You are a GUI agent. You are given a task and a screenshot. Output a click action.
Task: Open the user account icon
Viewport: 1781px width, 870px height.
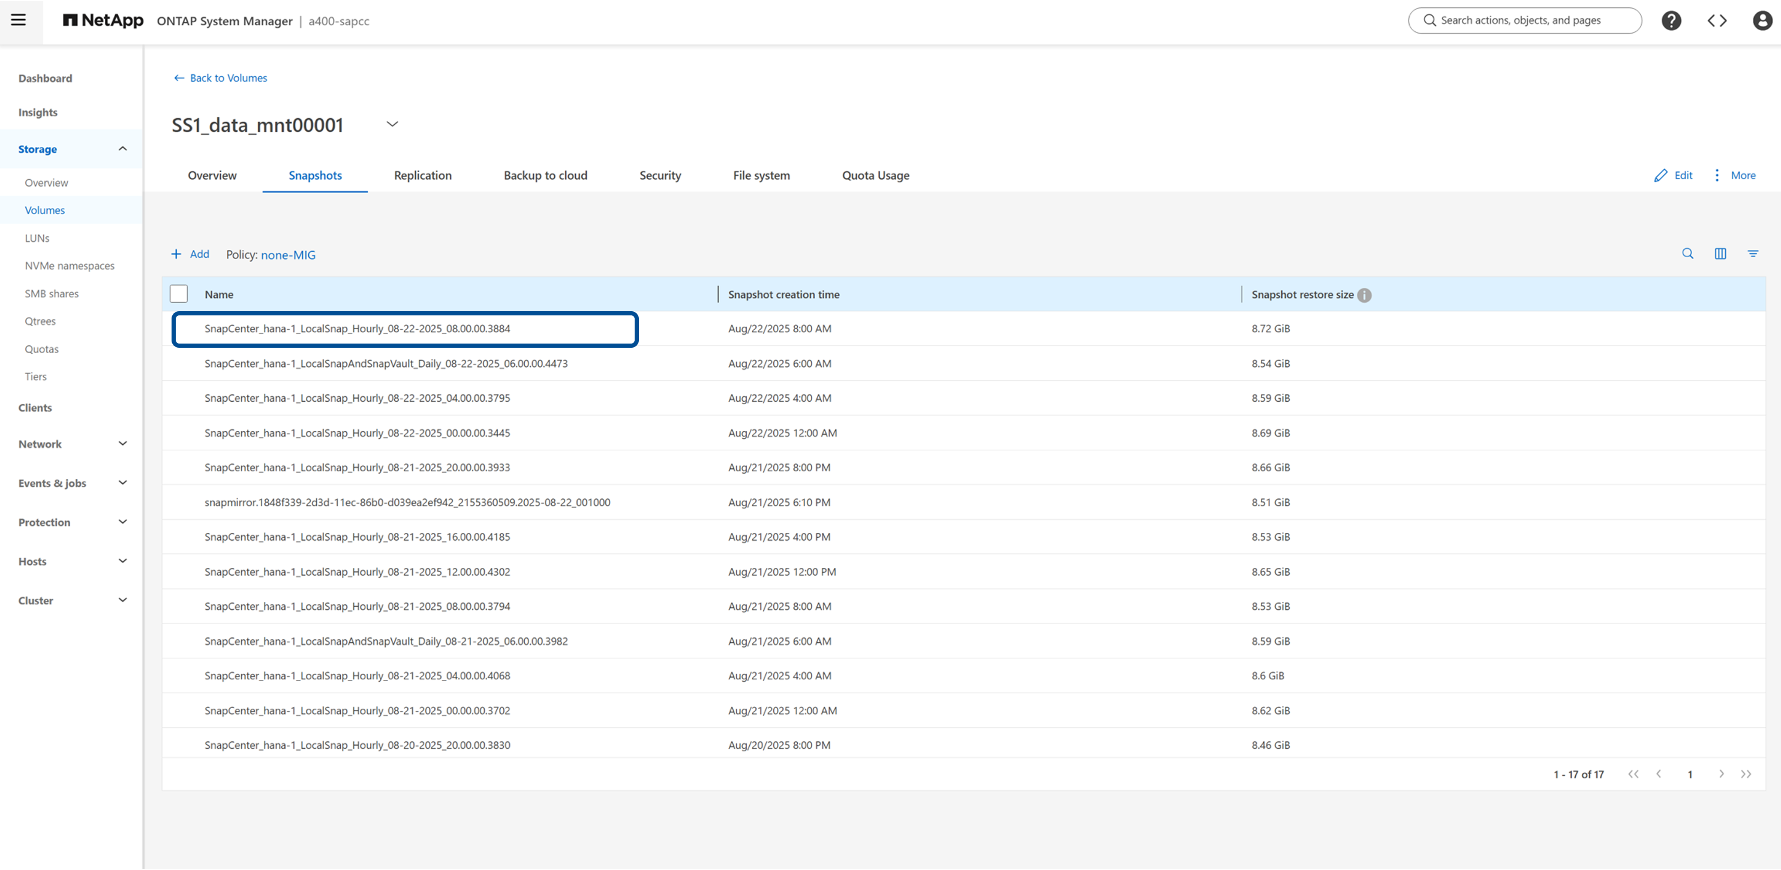[x=1762, y=21]
